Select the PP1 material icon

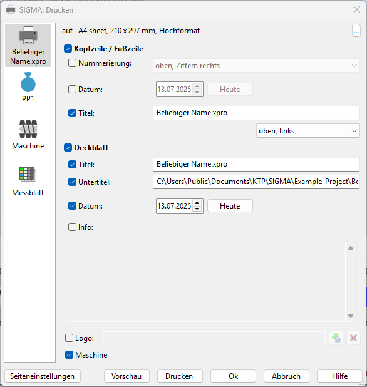pos(28,82)
